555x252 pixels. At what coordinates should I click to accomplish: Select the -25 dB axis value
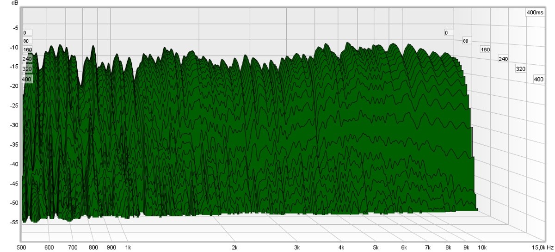tap(15, 105)
